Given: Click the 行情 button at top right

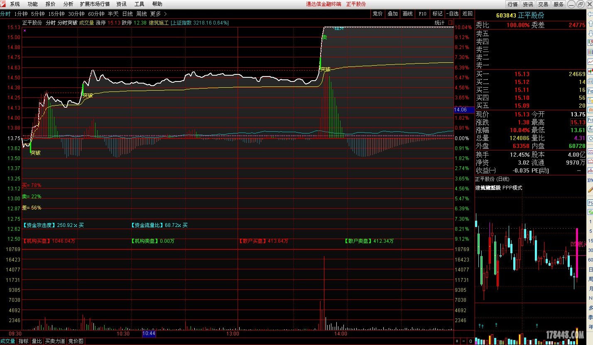Looking at the screenshot, I should tap(513, 4).
